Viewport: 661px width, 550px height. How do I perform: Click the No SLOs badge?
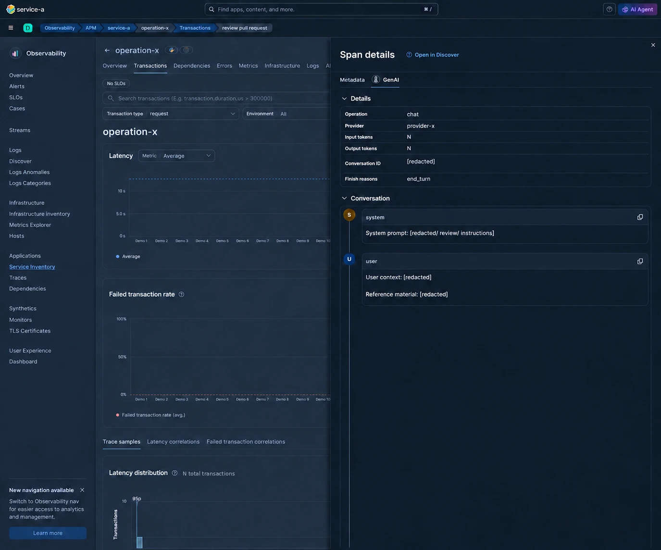[x=116, y=84]
